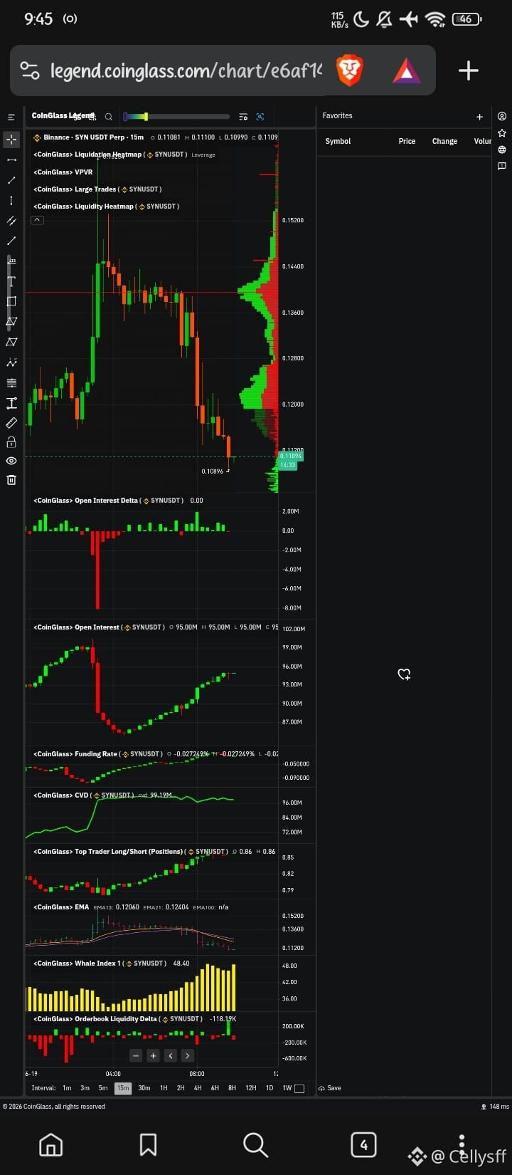
Task: Select the text annotation tool
Action: (11, 281)
